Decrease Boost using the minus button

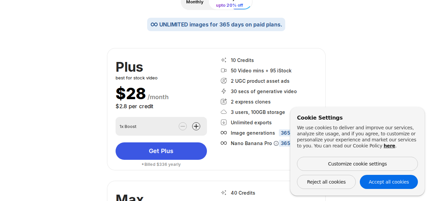183,126
